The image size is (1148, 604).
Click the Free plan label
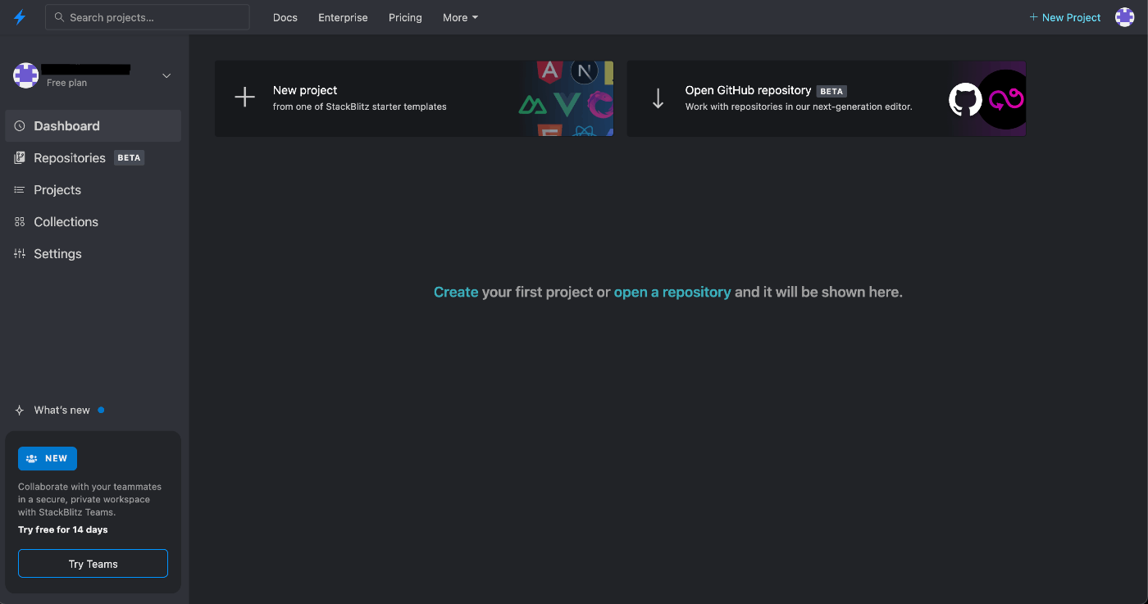click(66, 83)
